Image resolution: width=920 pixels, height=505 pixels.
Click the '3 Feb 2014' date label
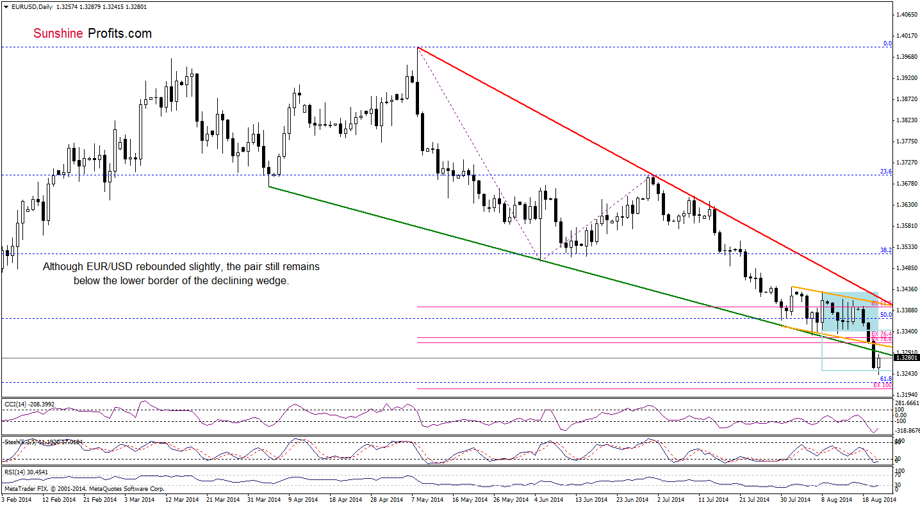pyautogui.click(x=18, y=499)
